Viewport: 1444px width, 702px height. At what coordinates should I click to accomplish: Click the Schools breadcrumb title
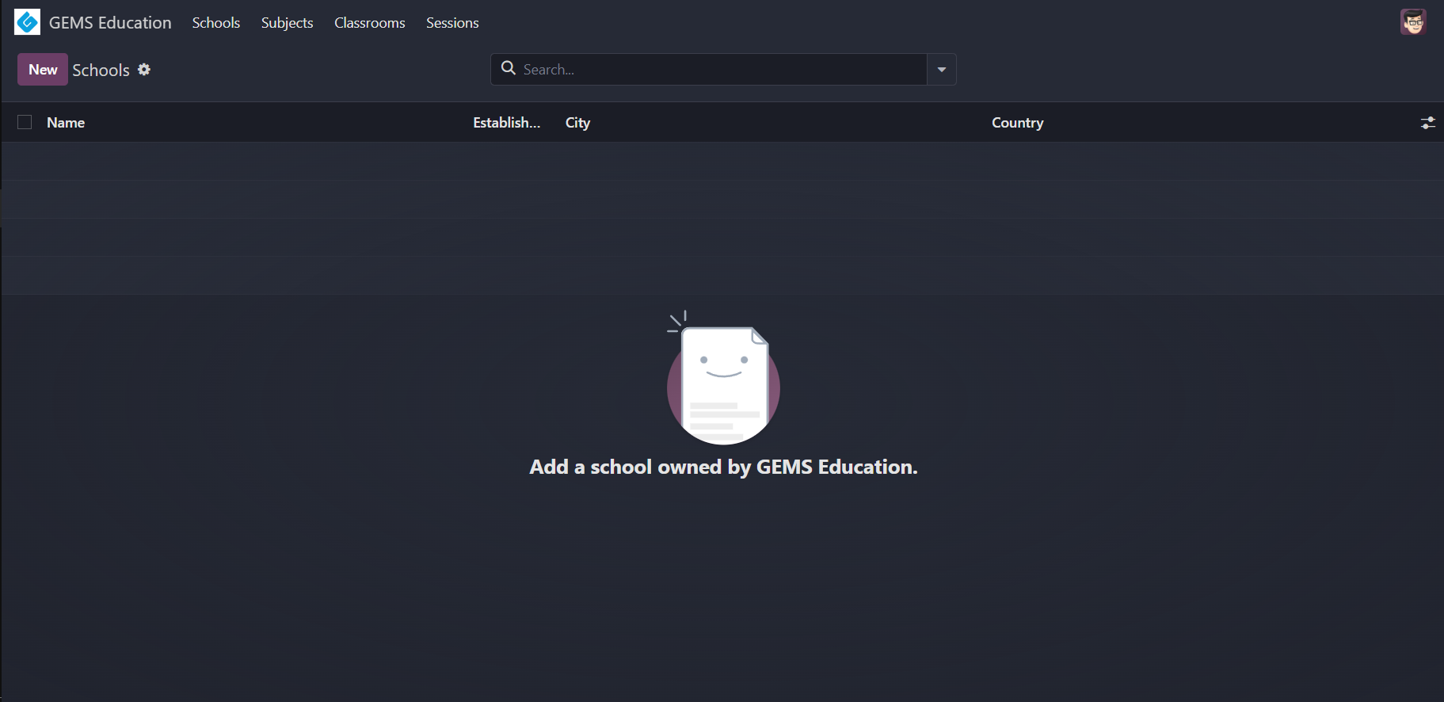click(101, 71)
